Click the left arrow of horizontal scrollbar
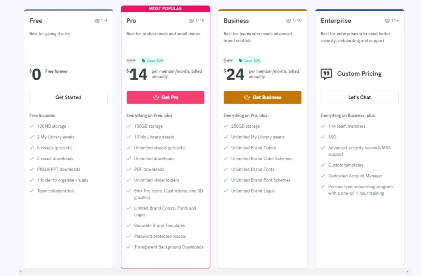Image resolution: width=421 pixels, height=276 pixels. [x=21, y=272]
